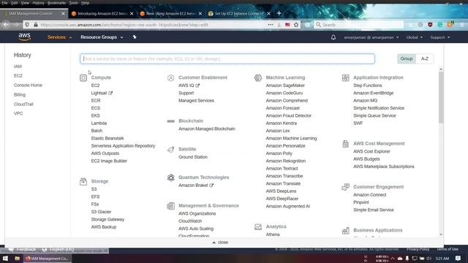Open the Global region dropdown
This screenshot has width=468, height=263.
click(415, 37)
